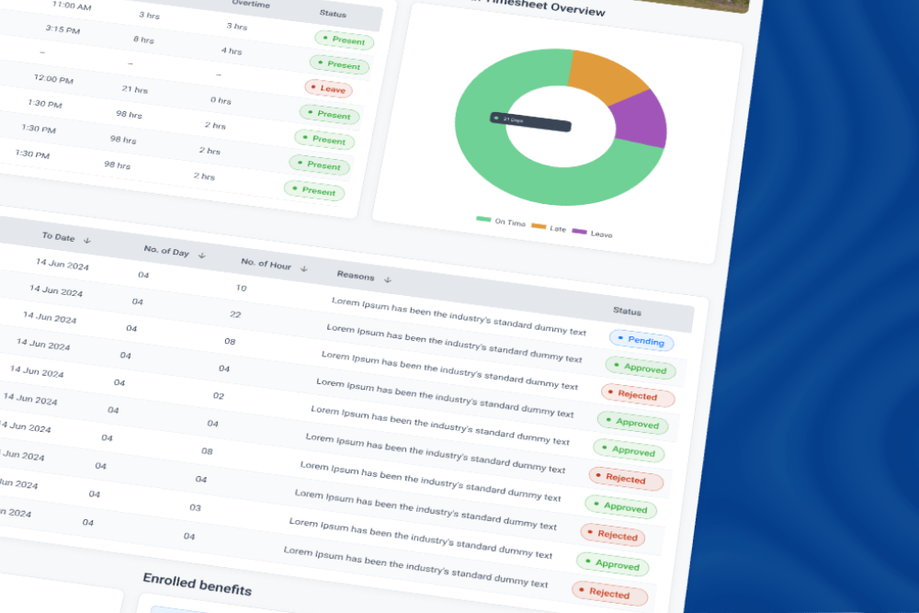The image size is (919, 613).
Task: Select the 21 hrs cell
Action: coord(135,89)
